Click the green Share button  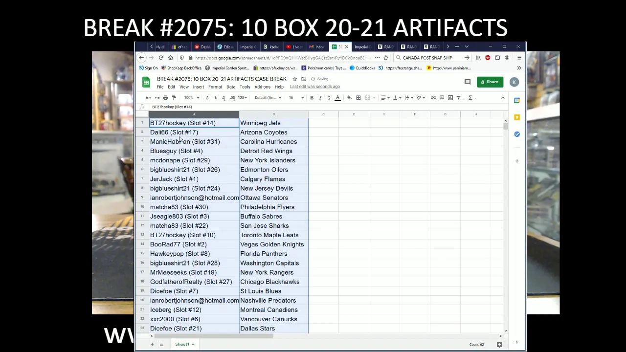point(490,82)
